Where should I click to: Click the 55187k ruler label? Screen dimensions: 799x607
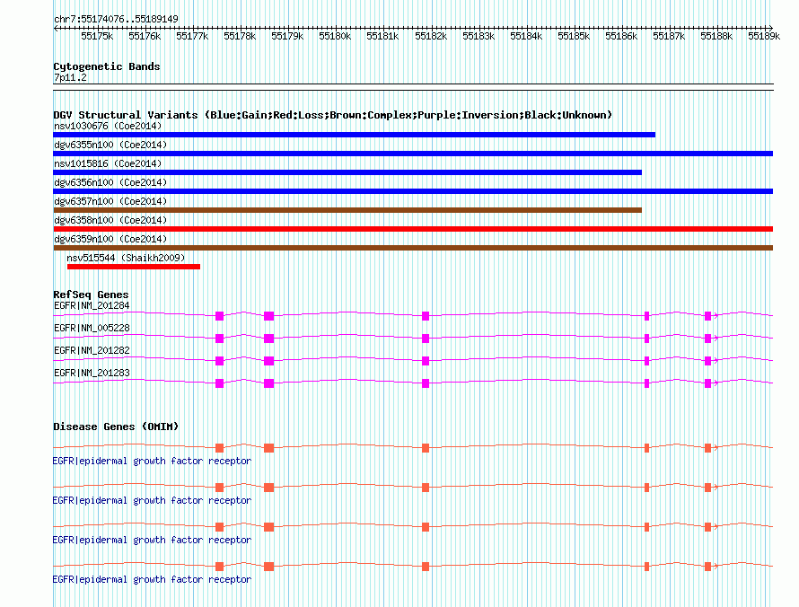point(669,36)
